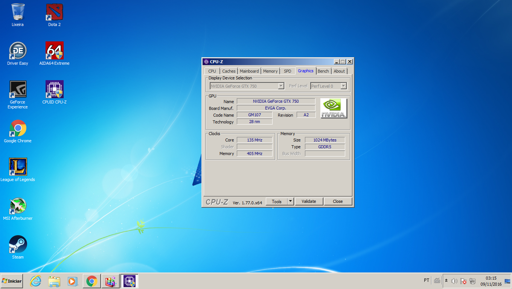The image size is (512, 289).
Task: Open the Windows Media Player taskbar icon
Action: 73,281
